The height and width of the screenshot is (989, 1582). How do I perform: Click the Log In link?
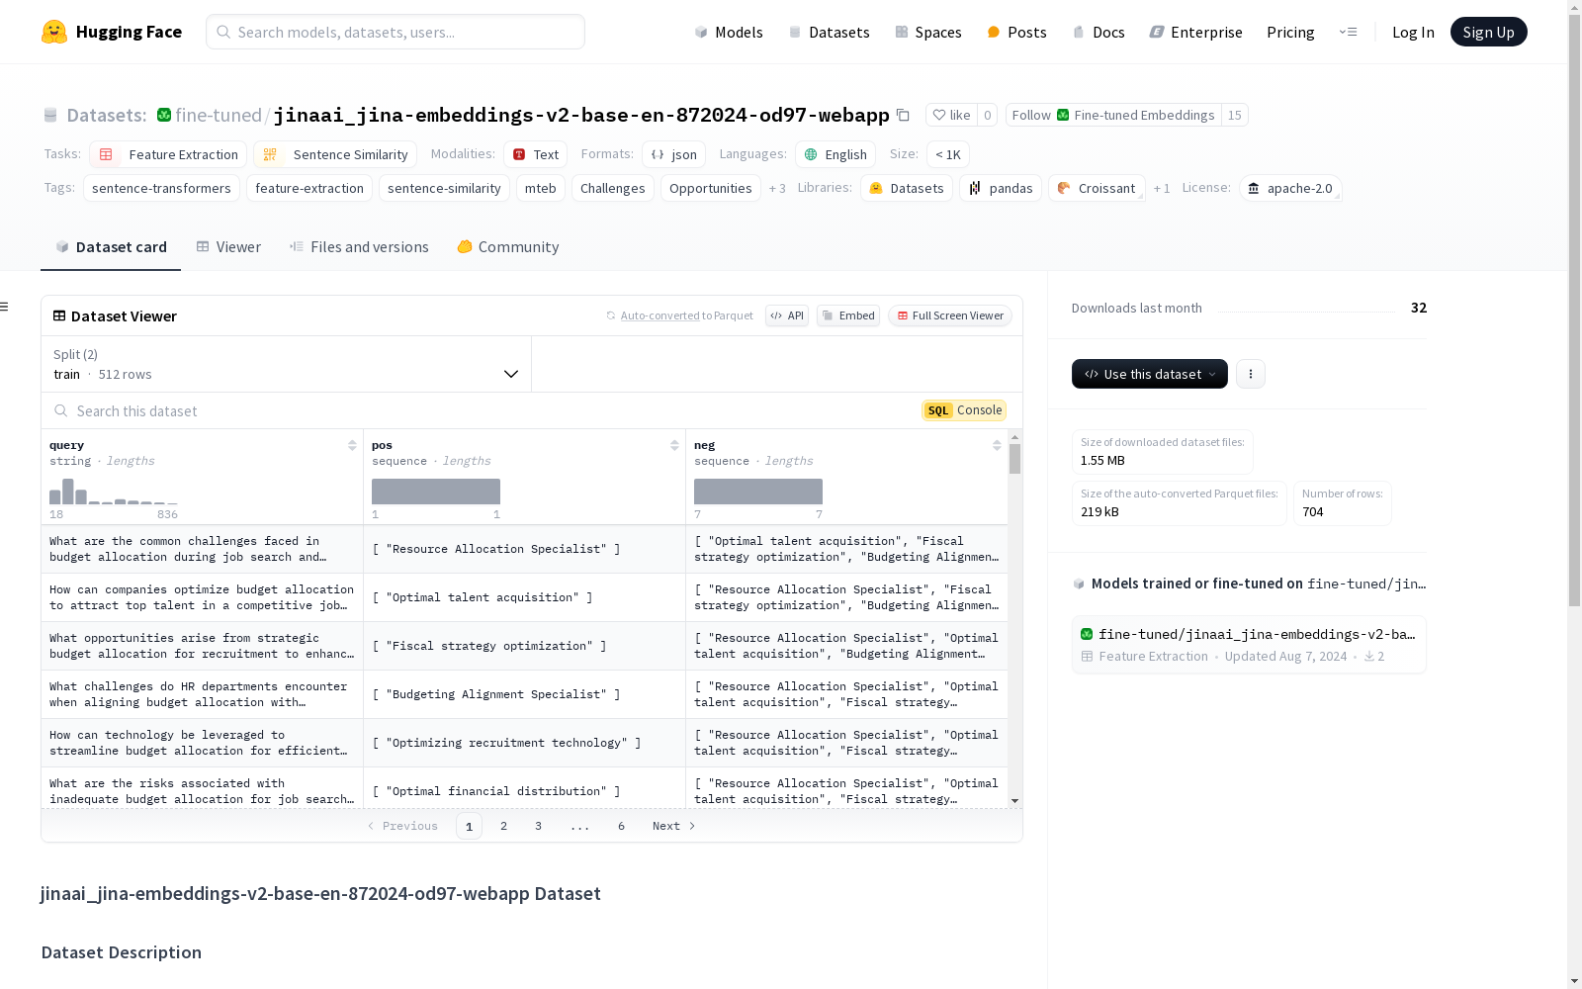[1413, 32]
